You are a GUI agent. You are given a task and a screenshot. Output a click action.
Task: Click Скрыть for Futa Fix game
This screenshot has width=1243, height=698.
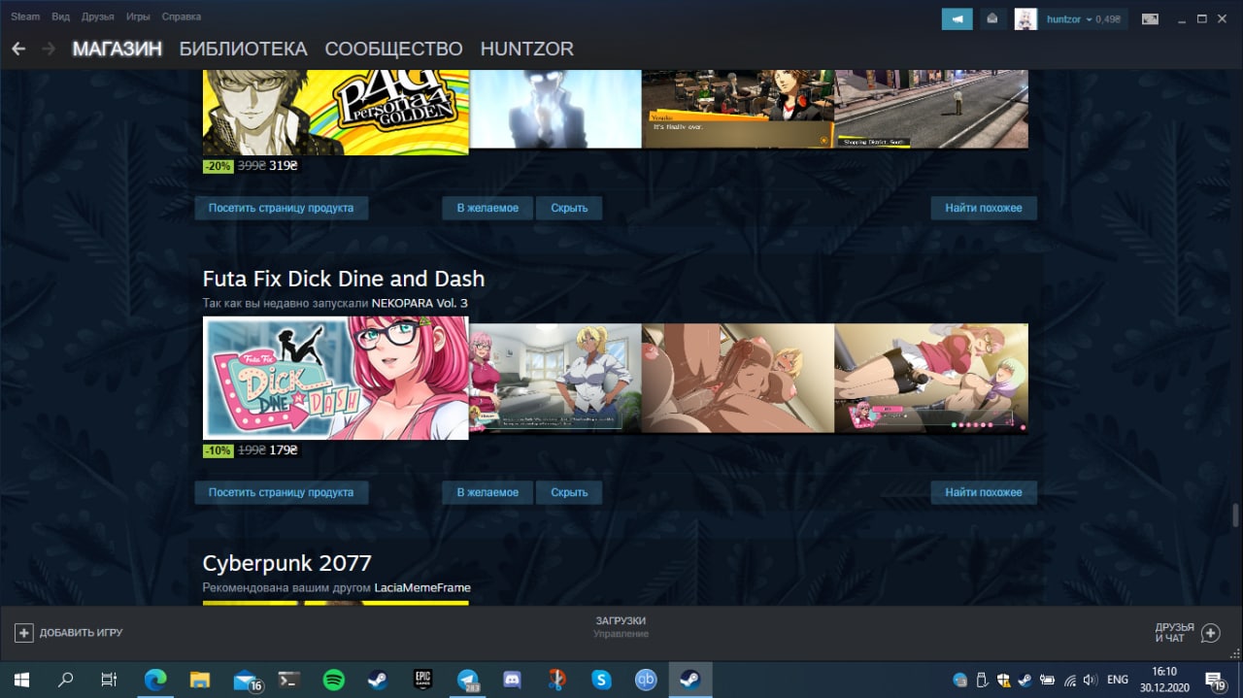(569, 492)
